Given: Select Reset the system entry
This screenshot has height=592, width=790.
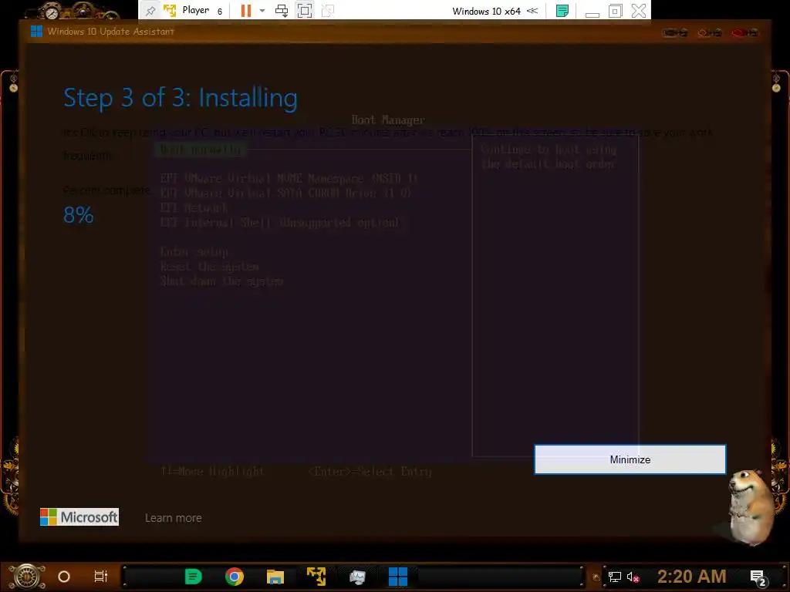Looking at the screenshot, I should pos(210,266).
